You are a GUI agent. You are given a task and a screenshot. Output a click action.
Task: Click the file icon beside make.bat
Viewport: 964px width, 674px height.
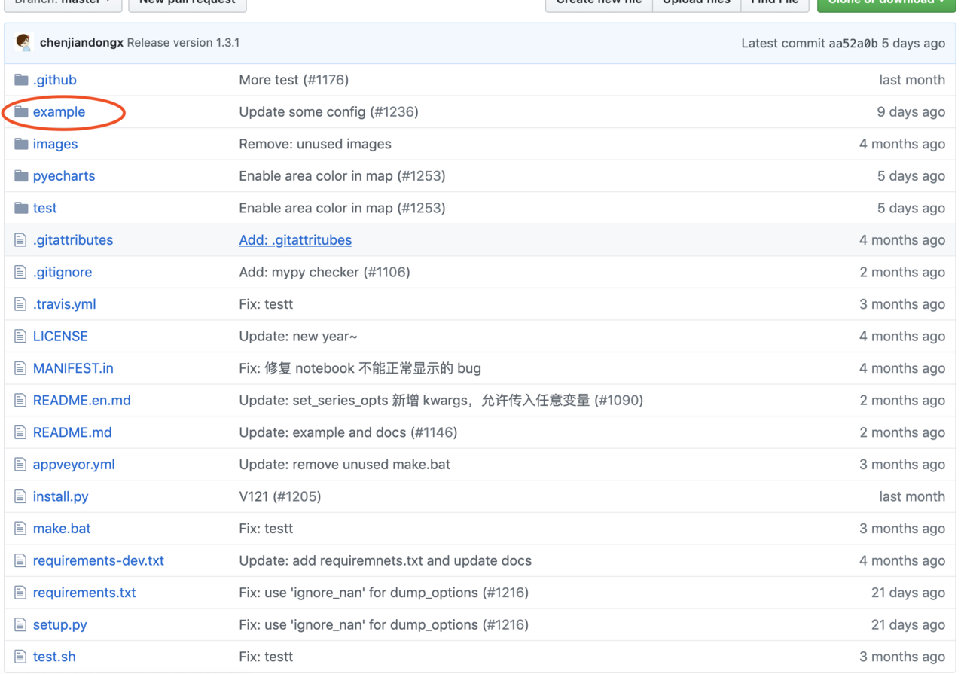(20, 529)
